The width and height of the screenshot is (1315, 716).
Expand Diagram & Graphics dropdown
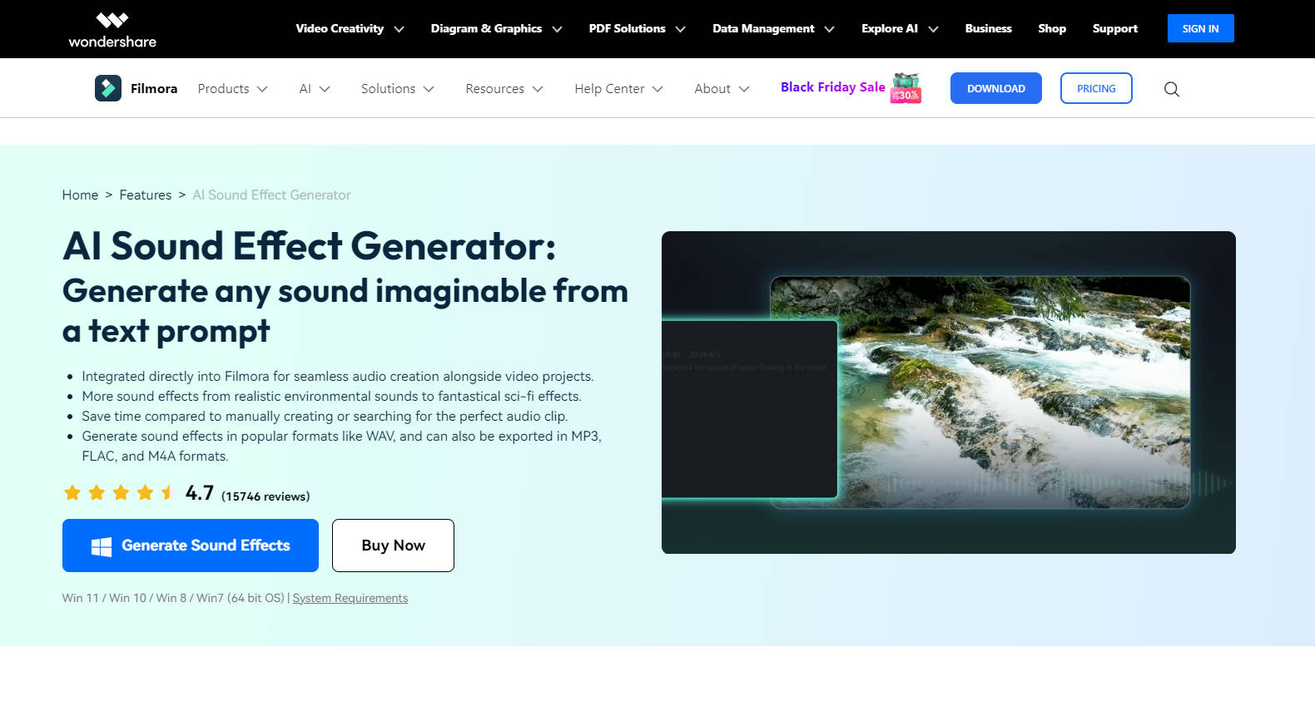[496, 28]
